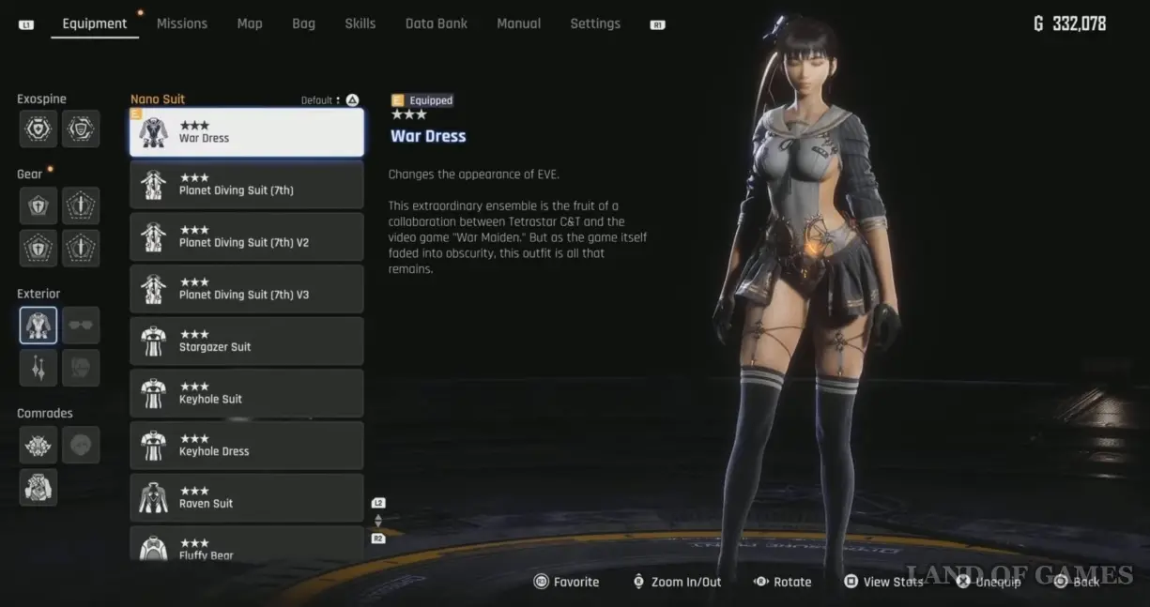Click the Nano Suit list header

[158, 99]
